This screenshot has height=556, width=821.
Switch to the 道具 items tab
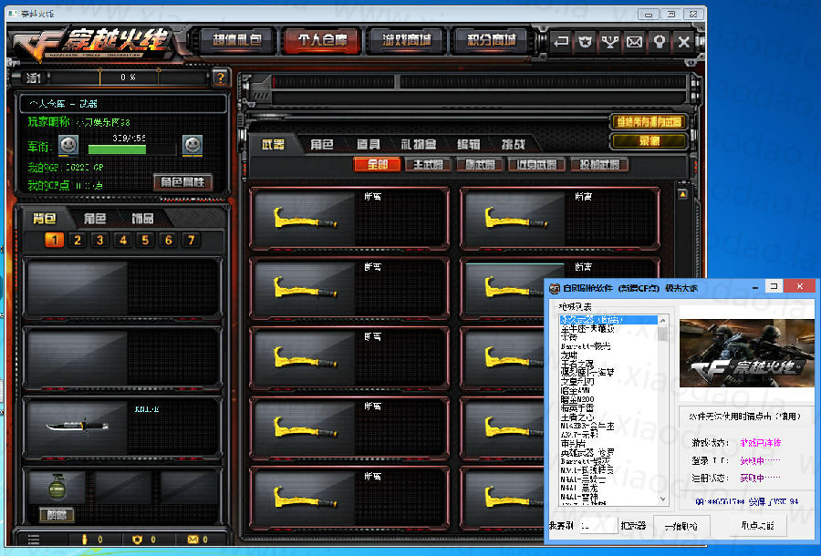[x=369, y=144]
